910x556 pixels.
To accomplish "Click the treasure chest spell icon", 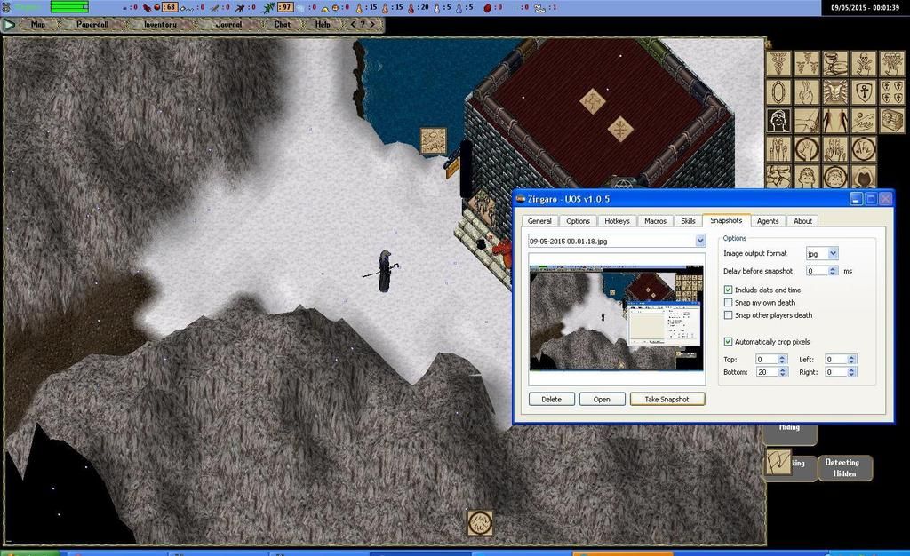I will 891,120.
